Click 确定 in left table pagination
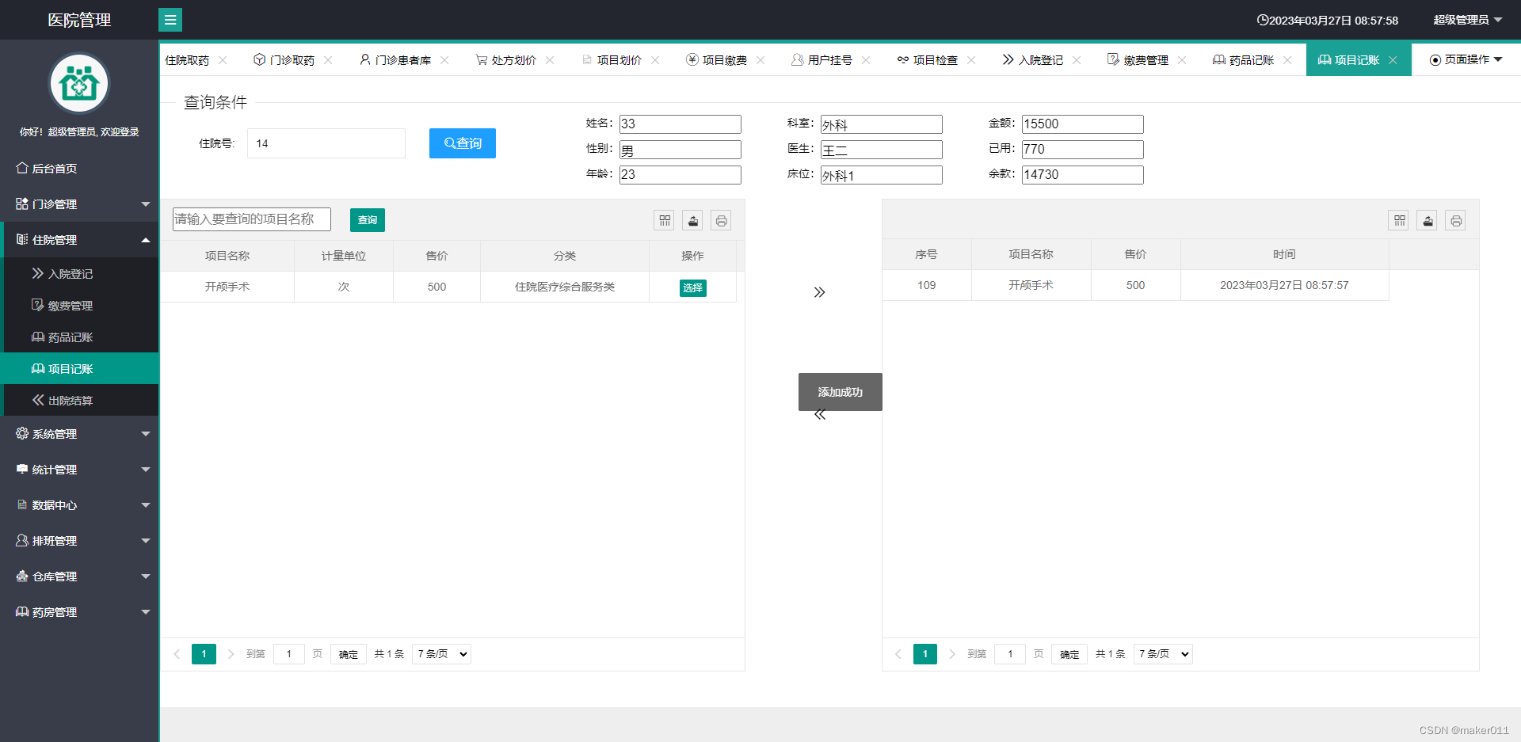The image size is (1521, 742). point(349,654)
